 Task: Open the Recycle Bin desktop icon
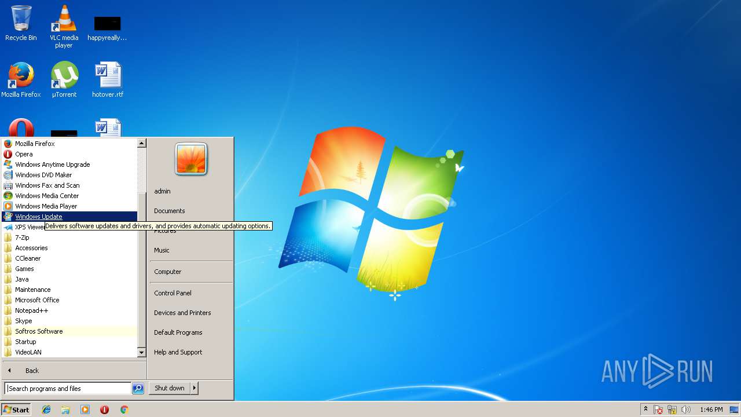click(21, 23)
